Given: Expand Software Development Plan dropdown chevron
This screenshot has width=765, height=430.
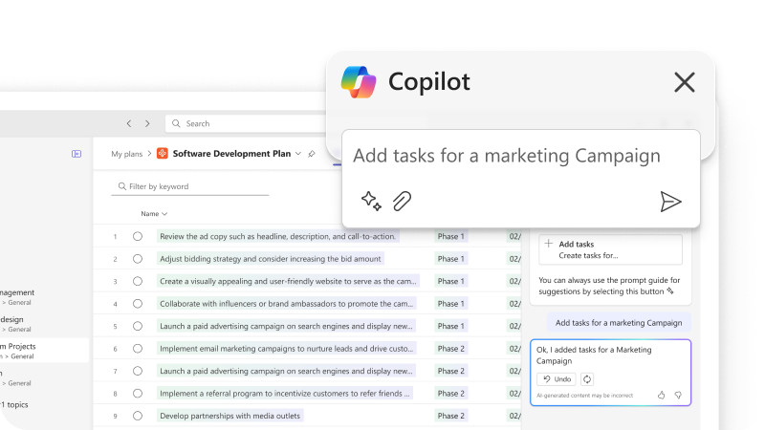Looking at the screenshot, I should coord(298,154).
